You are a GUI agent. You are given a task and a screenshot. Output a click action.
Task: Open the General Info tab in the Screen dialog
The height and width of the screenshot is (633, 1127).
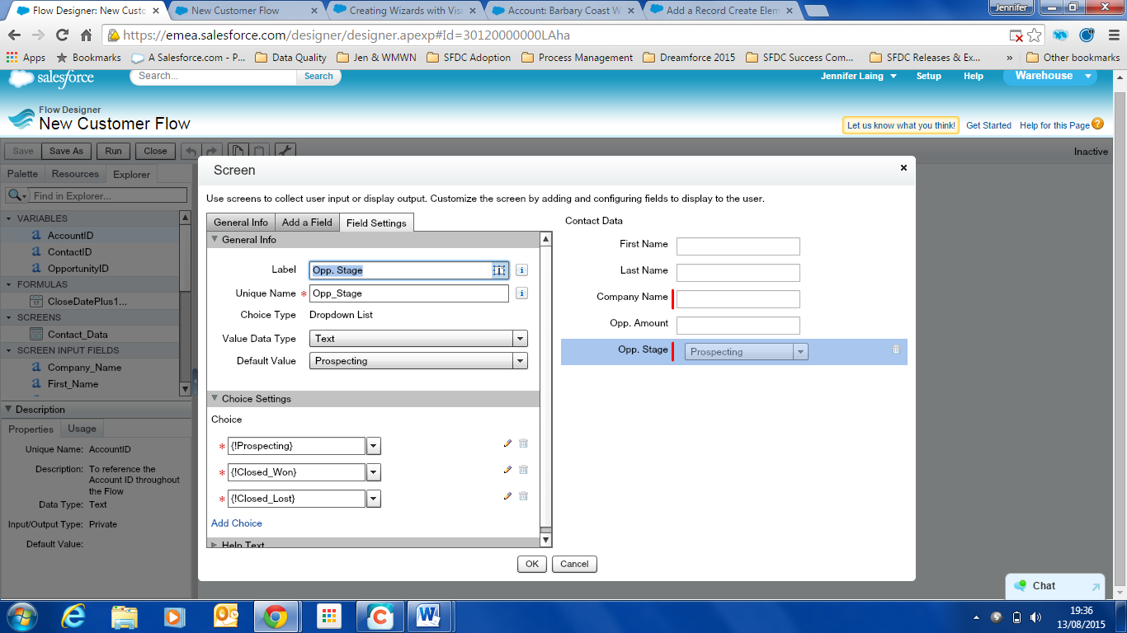241,223
